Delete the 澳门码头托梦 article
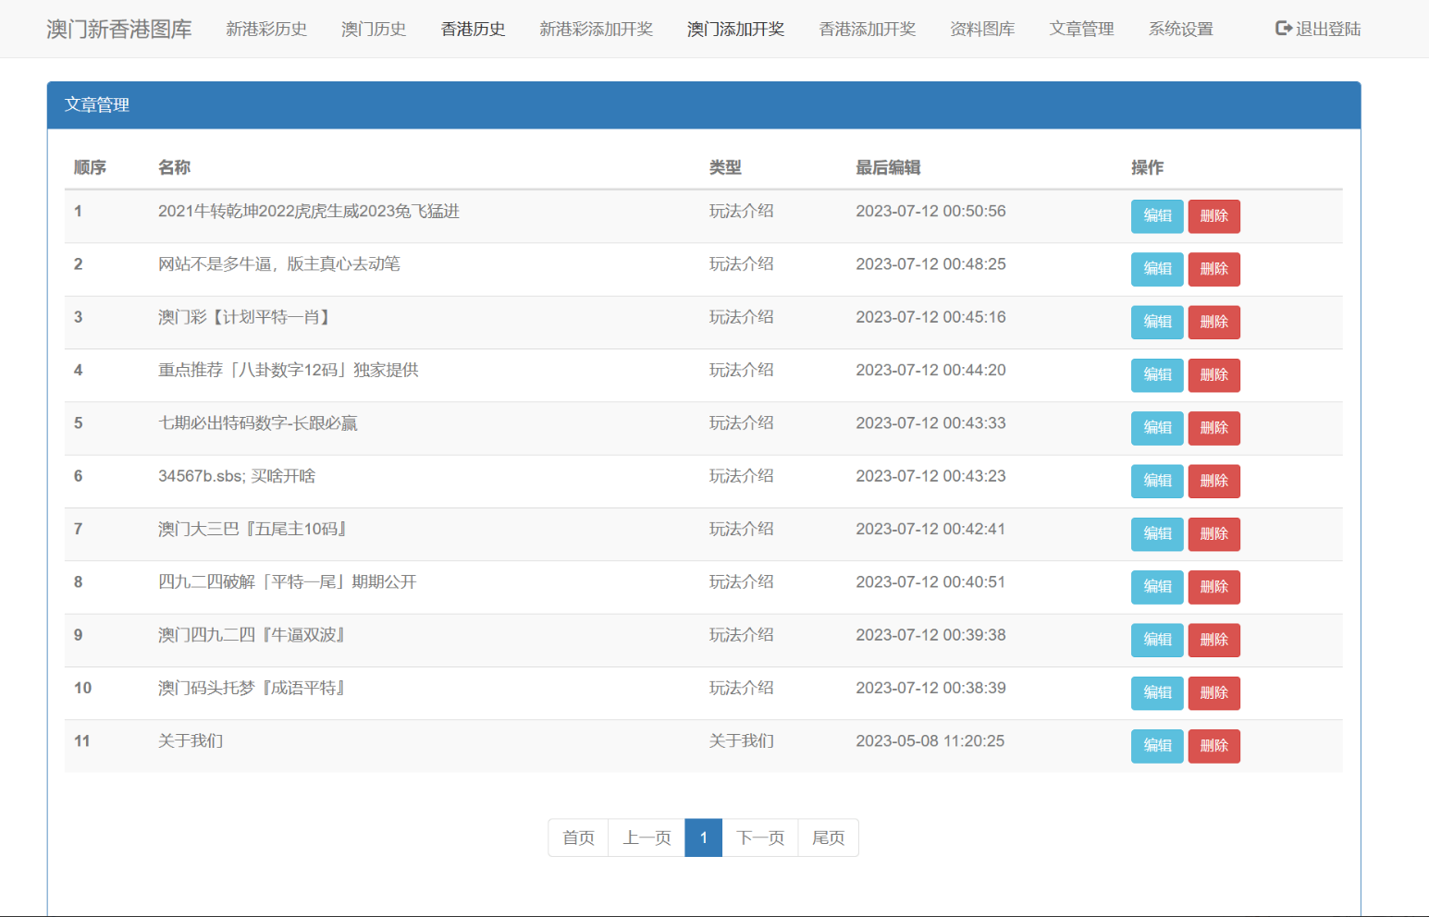This screenshot has width=1429, height=917. point(1213,692)
